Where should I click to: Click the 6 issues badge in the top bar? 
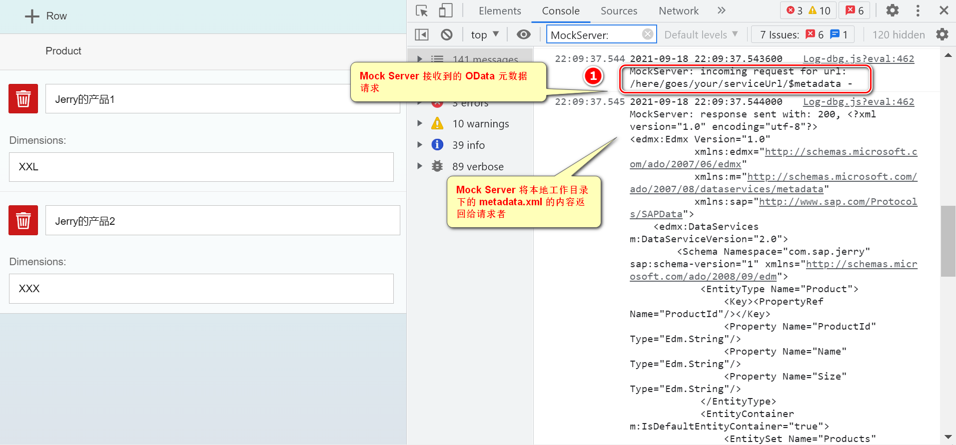854,10
